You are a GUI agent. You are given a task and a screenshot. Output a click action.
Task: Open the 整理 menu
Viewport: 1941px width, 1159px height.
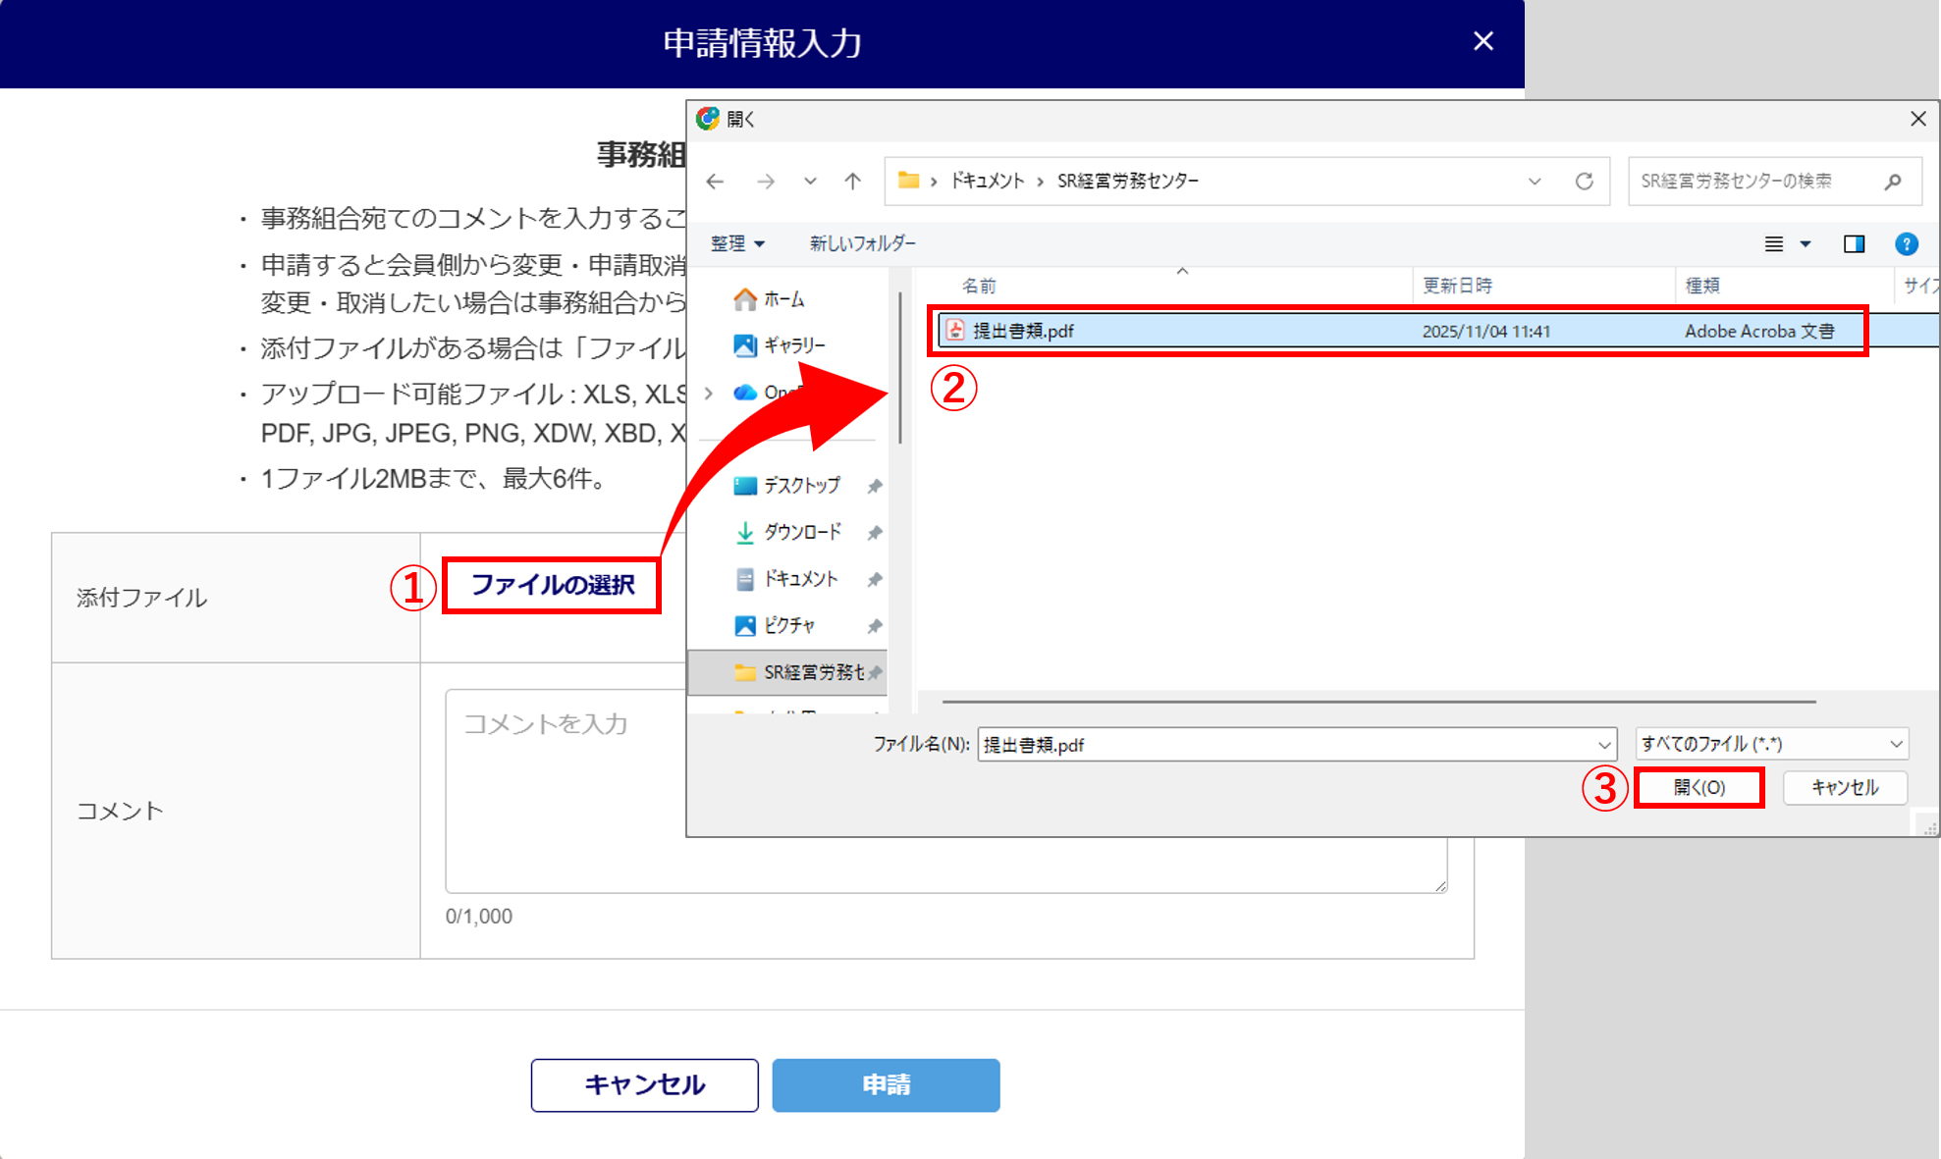click(x=736, y=243)
